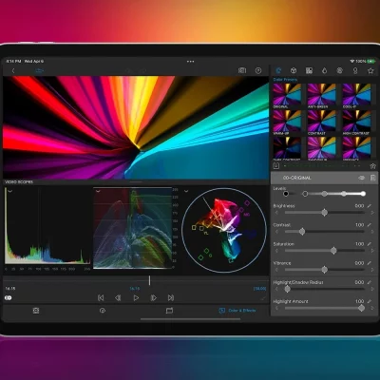
Task: Tap the blue clip icon in top bar
Action: (40, 70)
